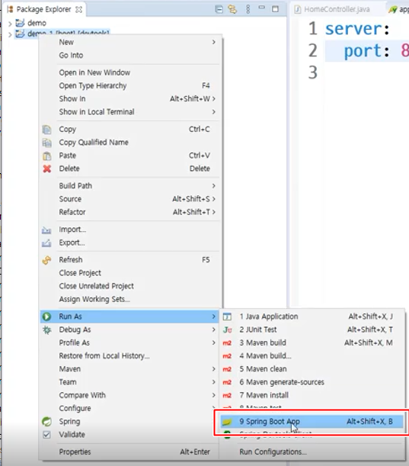Click the Debug As bug icon
The width and height of the screenshot is (409, 466).
coord(47,330)
